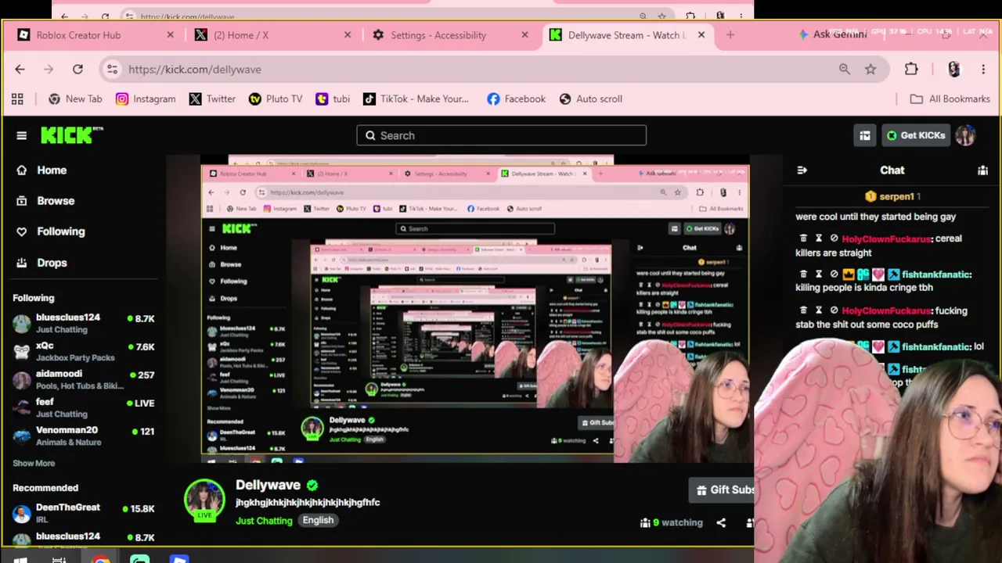Go back to the previous page

(20, 70)
